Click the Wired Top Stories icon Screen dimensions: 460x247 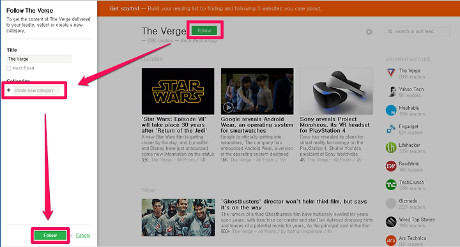391,222
